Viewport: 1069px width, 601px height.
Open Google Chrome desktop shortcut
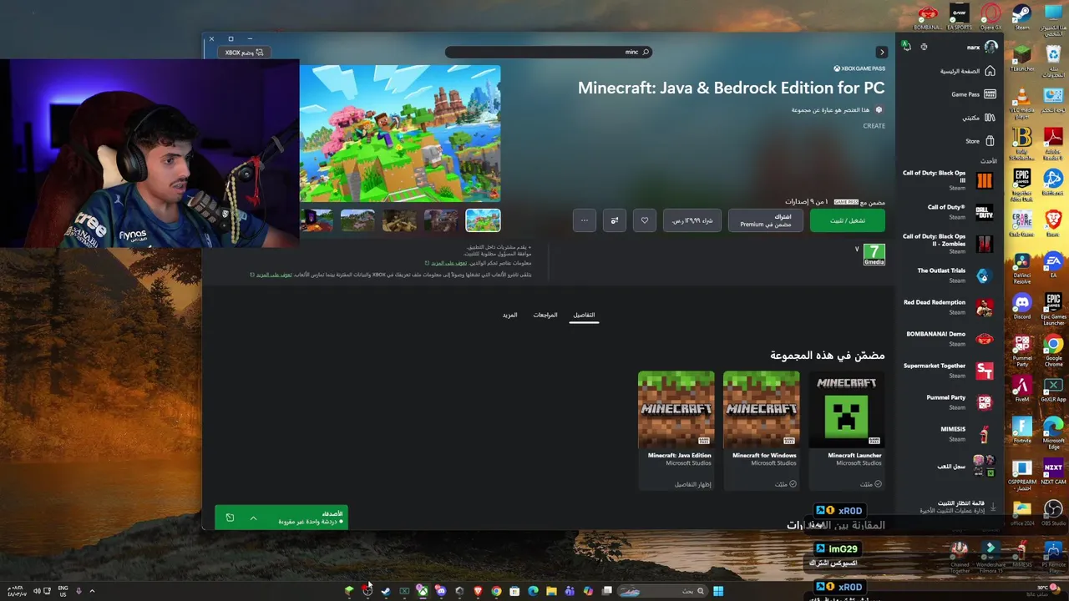(x=1053, y=351)
